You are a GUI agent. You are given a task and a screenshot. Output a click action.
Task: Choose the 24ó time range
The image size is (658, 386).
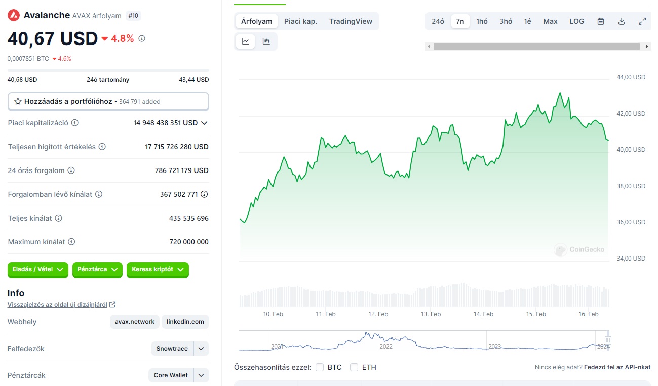point(438,21)
